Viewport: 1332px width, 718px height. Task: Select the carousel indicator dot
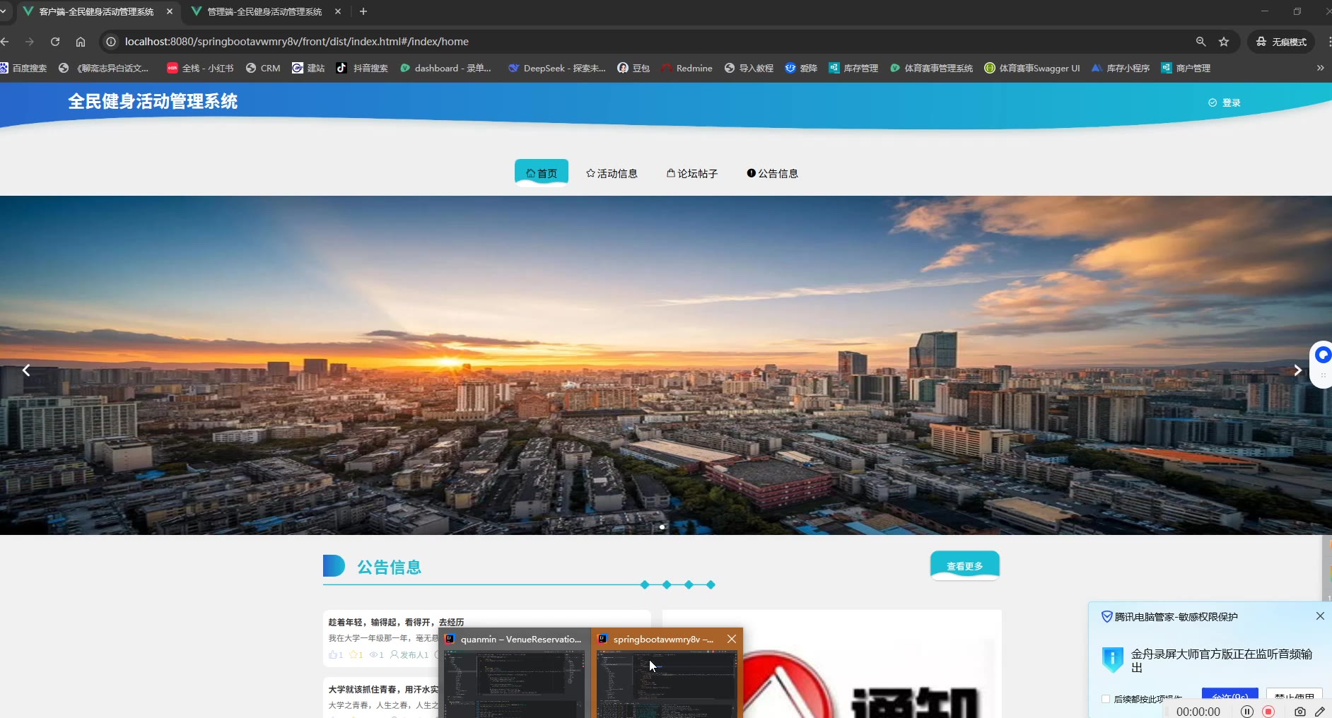pyautogui.click(x=662, y=526)
